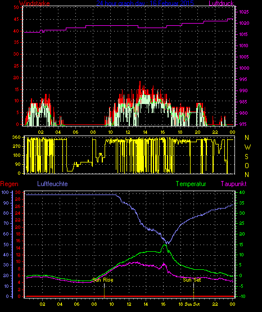262x312 pixels.
Task: Click the 40 temperature axis value in green
Action: coord(242,192)
